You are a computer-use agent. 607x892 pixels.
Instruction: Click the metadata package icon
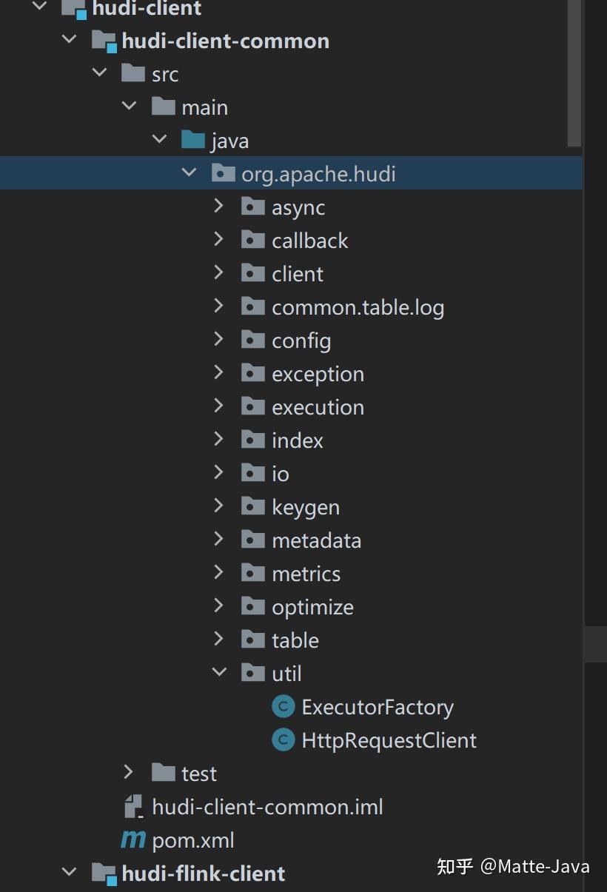click(252, 540)
